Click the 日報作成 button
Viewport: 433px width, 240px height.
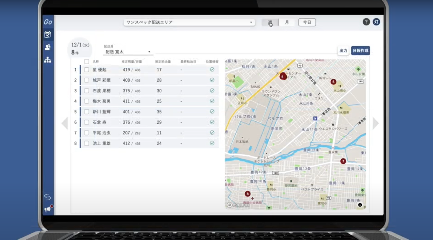360,51
